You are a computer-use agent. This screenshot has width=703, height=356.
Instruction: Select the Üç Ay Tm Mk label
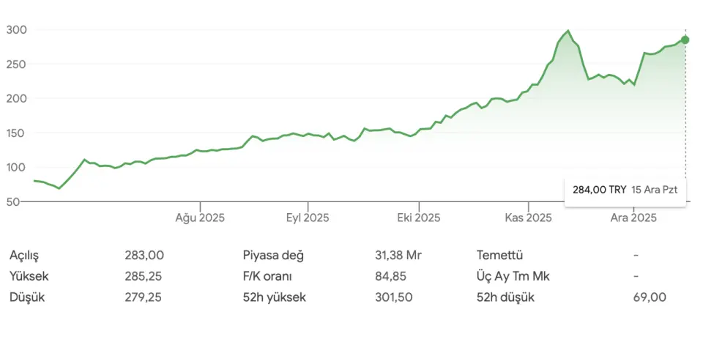(x=513, y=276)
